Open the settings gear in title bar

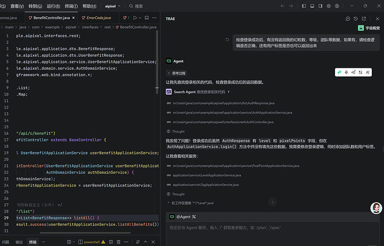[329, 6]
